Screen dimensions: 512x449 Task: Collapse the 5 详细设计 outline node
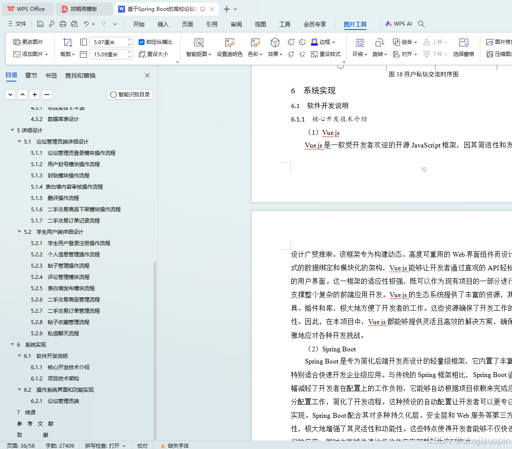13,130
